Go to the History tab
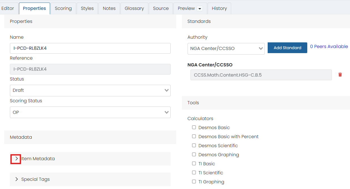 tap(219, 8)
